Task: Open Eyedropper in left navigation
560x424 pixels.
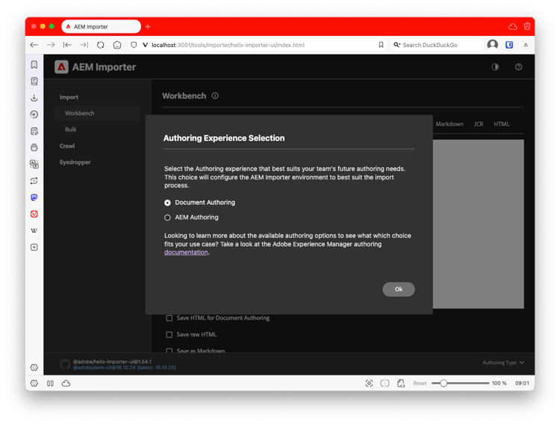Action: tap(75, 162)
